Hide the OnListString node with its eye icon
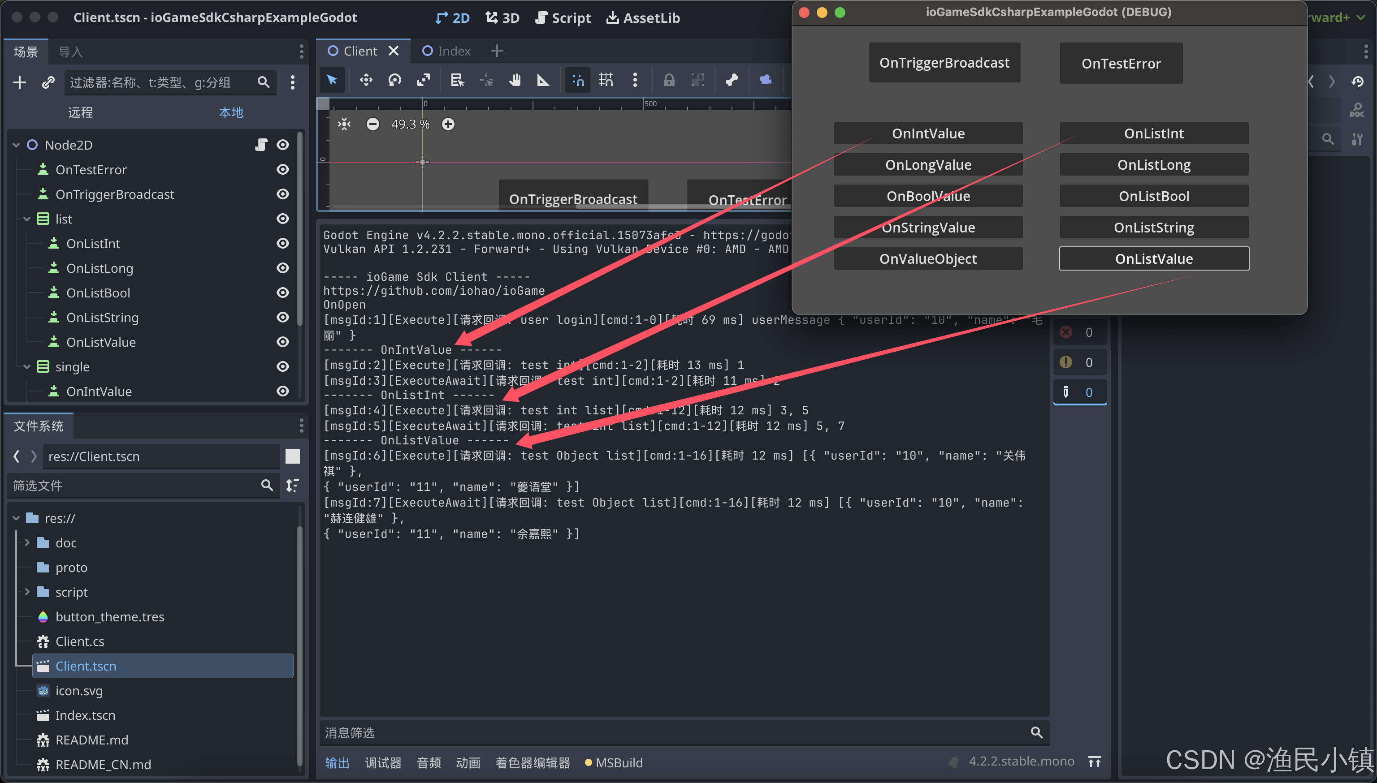This screenshot has height=783, width=1377. tap(283, 317)
